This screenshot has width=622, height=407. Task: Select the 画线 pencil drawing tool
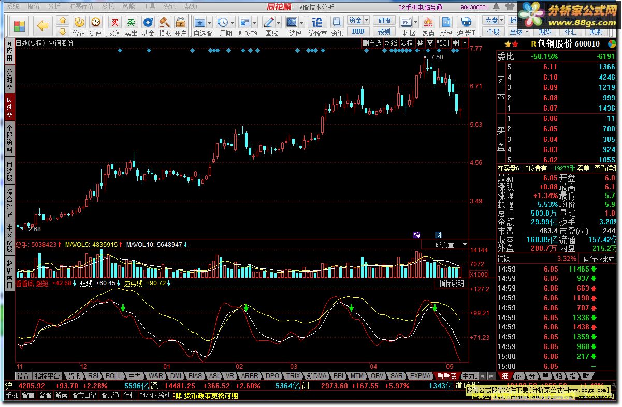[269, 22]
